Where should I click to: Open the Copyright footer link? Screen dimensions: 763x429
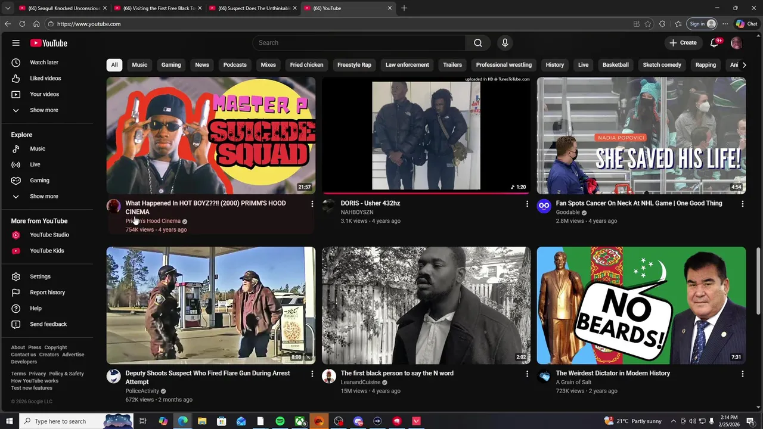(55, 347)
